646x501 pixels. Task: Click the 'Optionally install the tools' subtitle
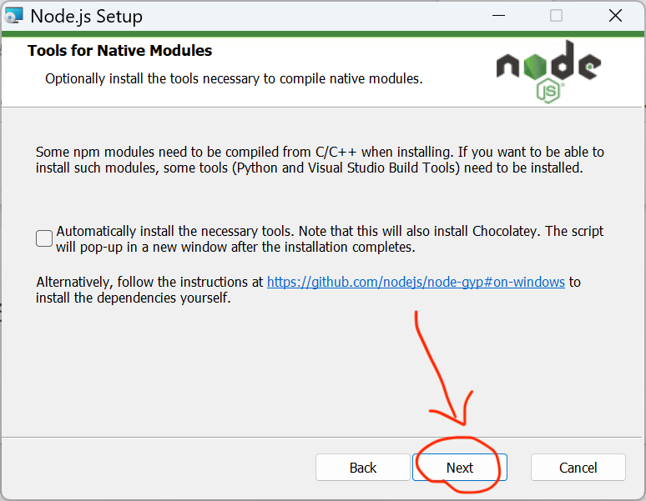(234, 79)
